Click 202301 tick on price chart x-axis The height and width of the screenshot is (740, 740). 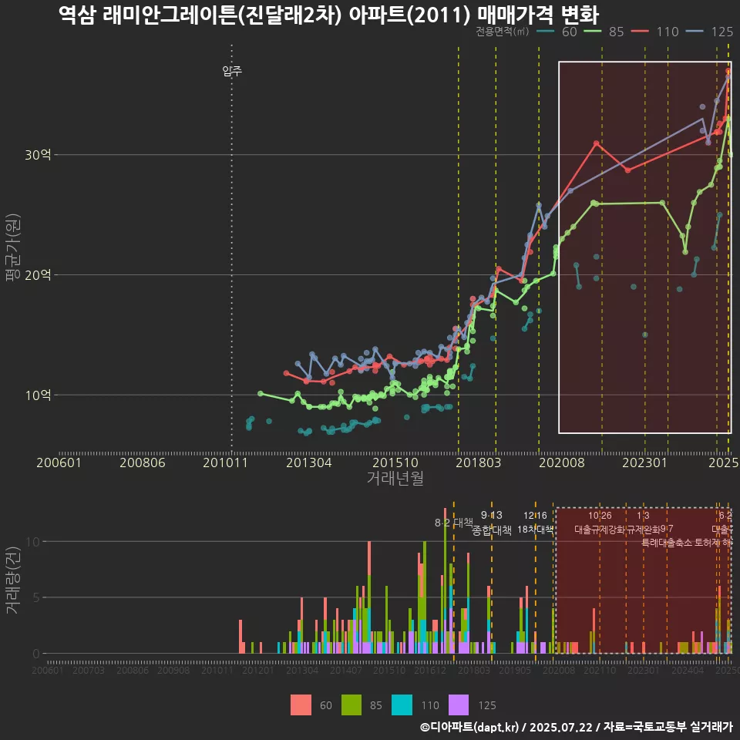pyautogui.click(x=644, y=462)
